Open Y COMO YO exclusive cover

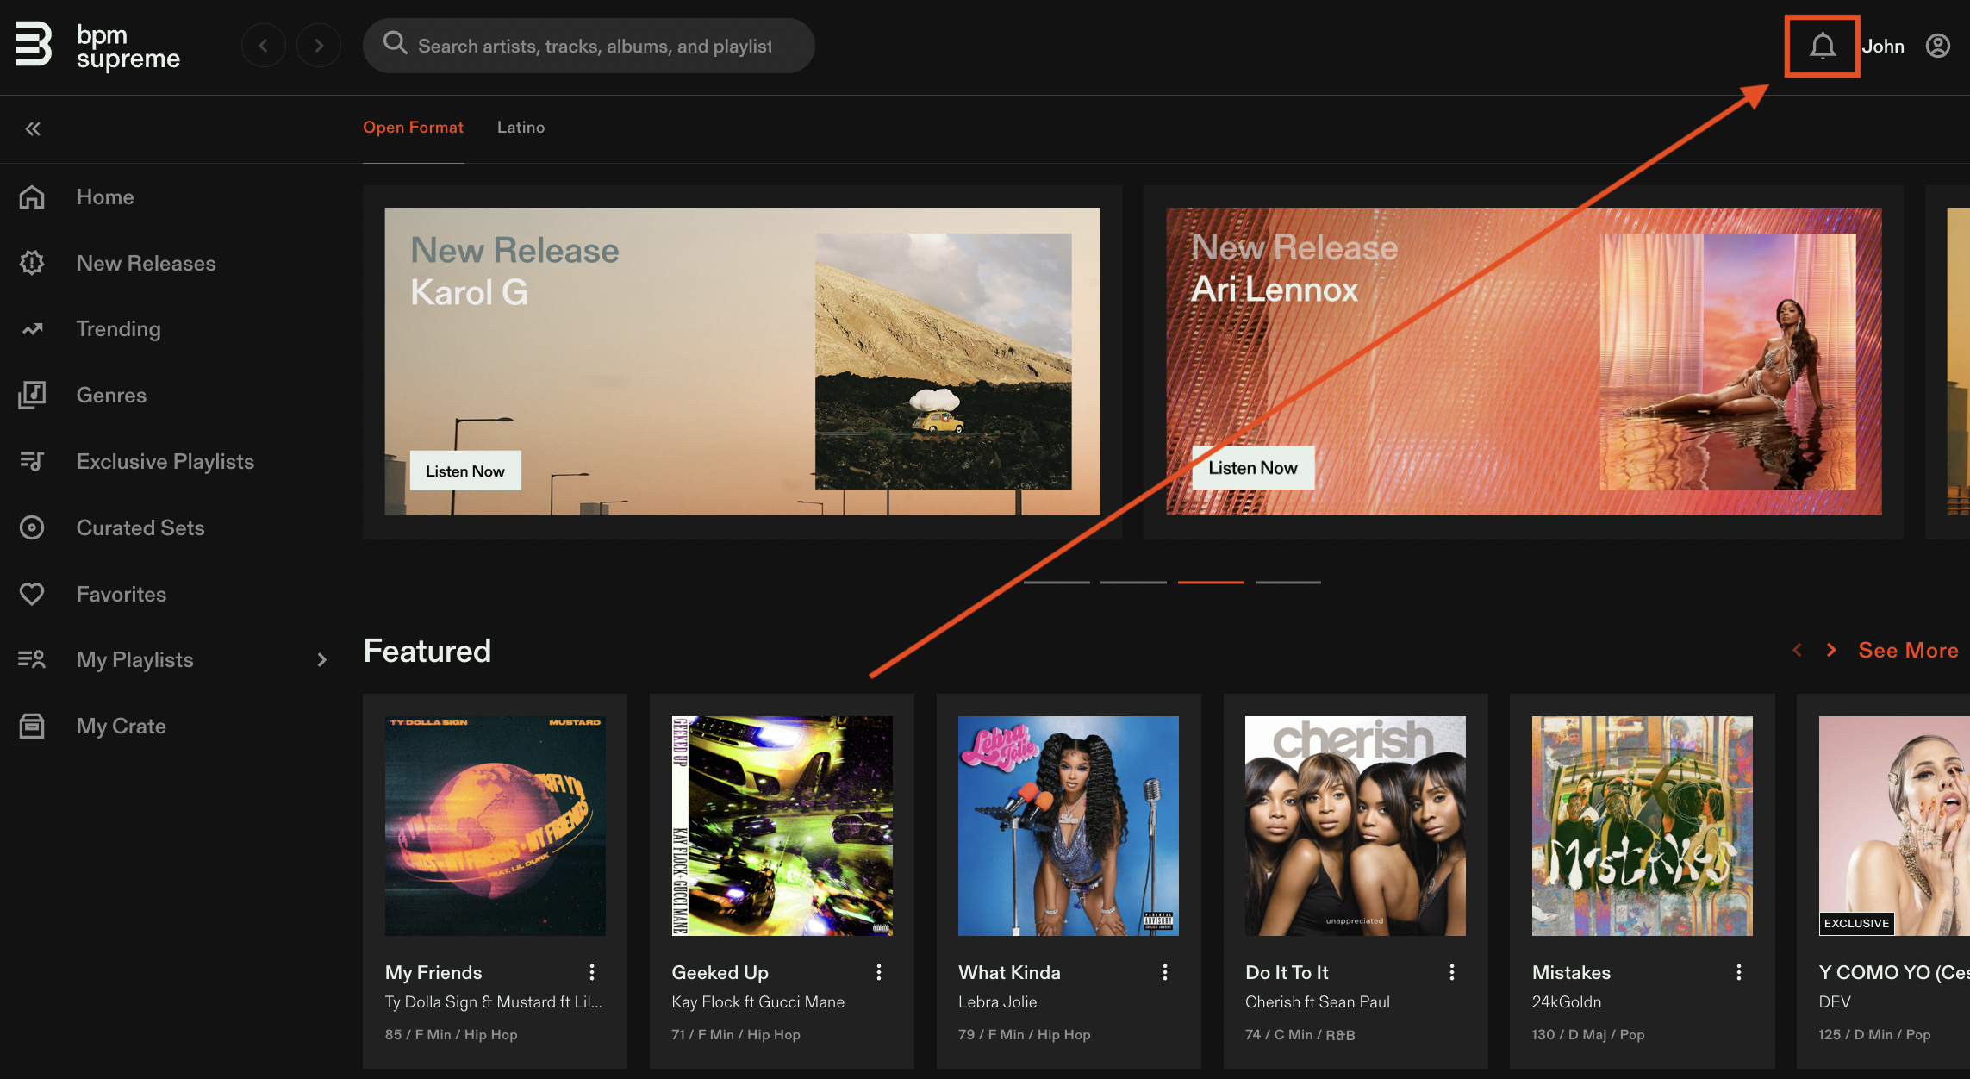click(x=1894, y=826)
